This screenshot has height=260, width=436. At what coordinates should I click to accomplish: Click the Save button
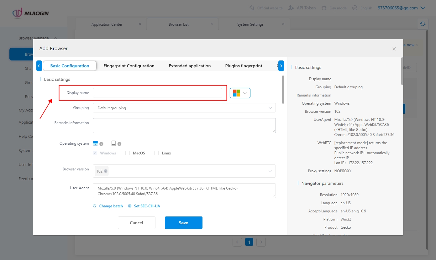point(183,223)
